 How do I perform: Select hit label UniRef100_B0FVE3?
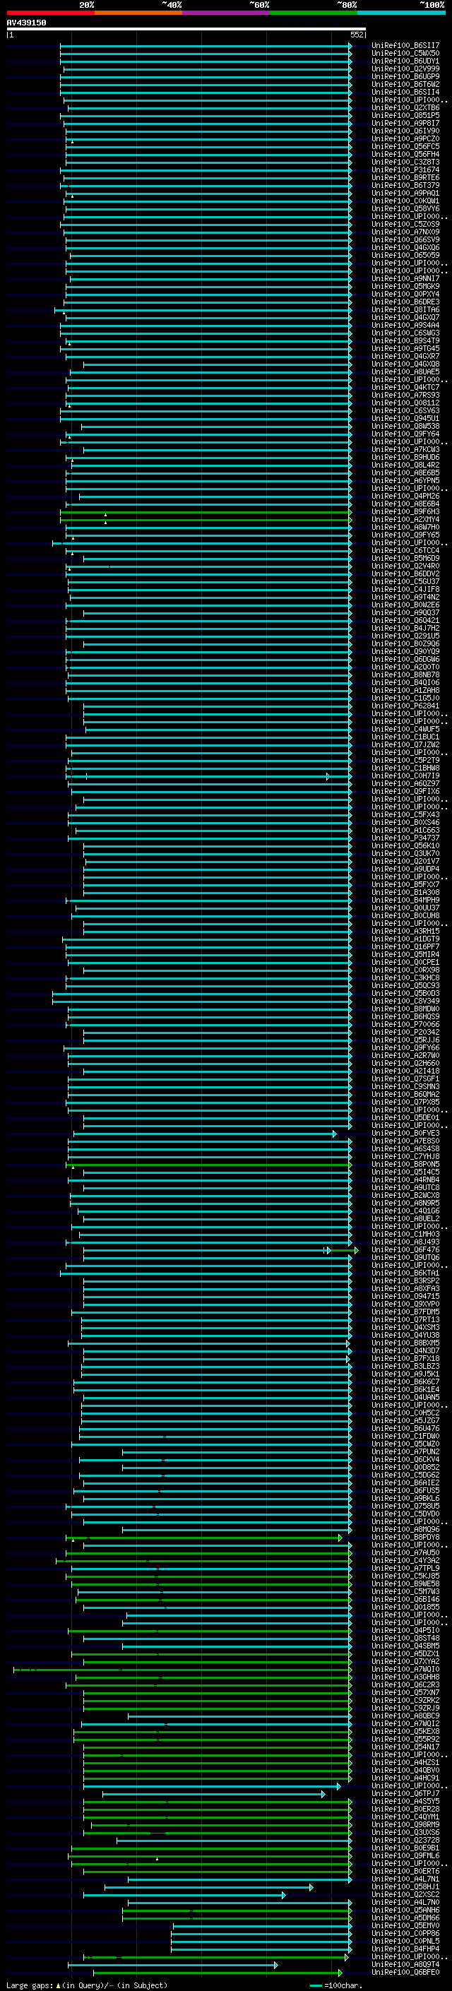[x=405, y=1133]
